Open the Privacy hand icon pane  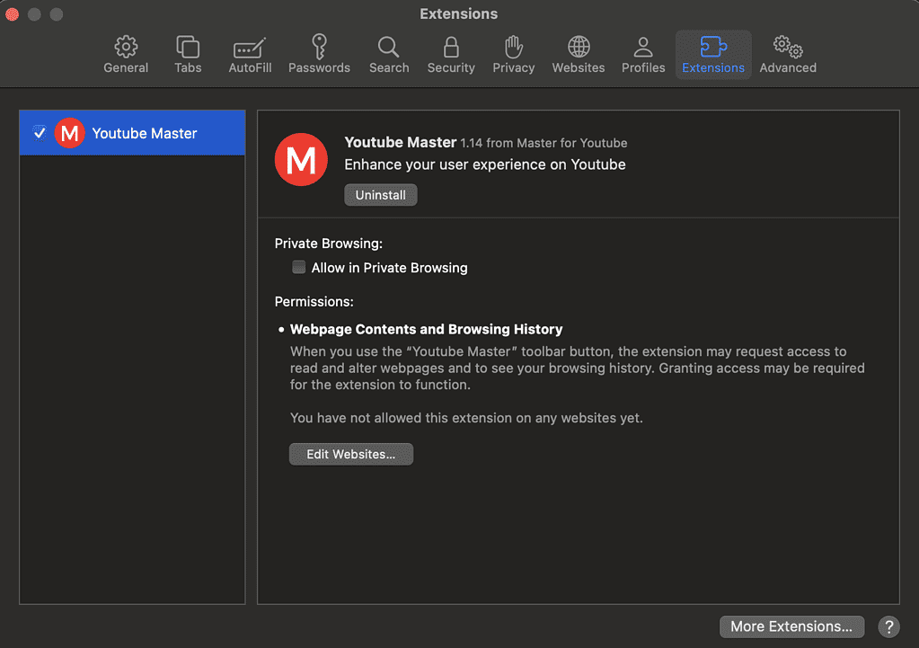coord(513,47)
